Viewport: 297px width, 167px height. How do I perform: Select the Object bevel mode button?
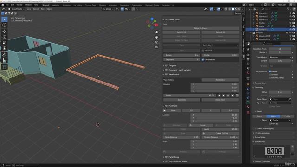click(273, 116)
